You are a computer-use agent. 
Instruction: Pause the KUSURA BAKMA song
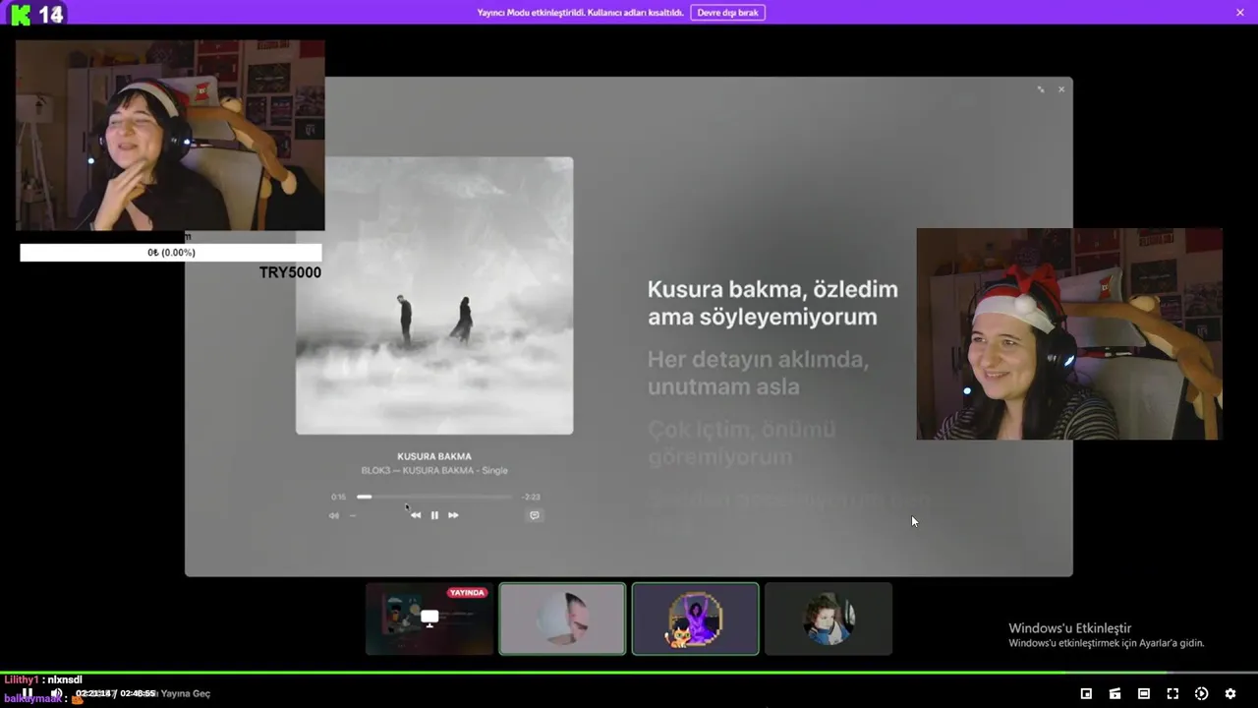tap(434, 515)
